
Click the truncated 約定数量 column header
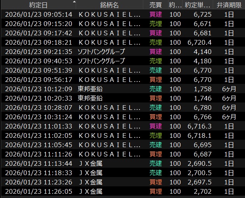[x=175, y=5]
